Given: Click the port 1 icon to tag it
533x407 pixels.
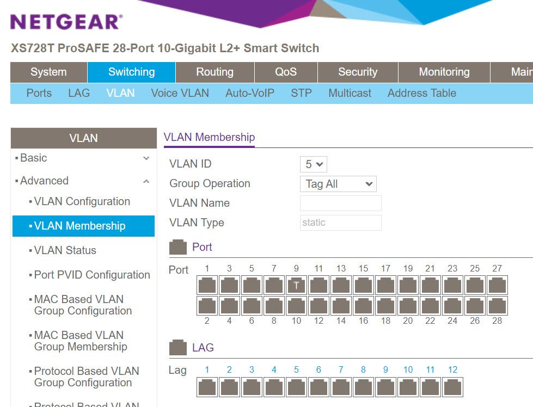Looking at the screenshot, I should click(x=206, y=285).
